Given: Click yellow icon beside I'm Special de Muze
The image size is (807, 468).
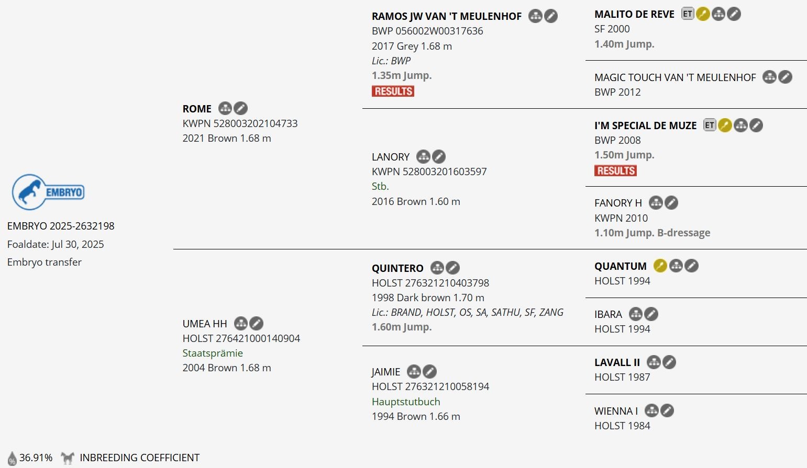Looking at the screenshot, I should 725,125.
